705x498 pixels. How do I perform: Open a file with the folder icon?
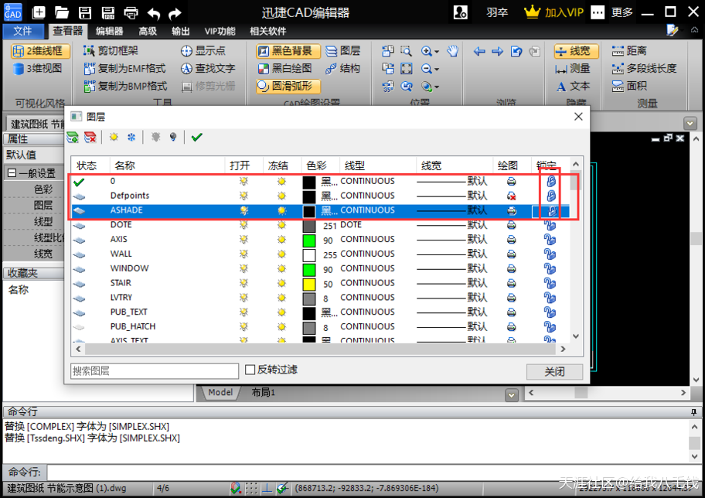(62, 12)
